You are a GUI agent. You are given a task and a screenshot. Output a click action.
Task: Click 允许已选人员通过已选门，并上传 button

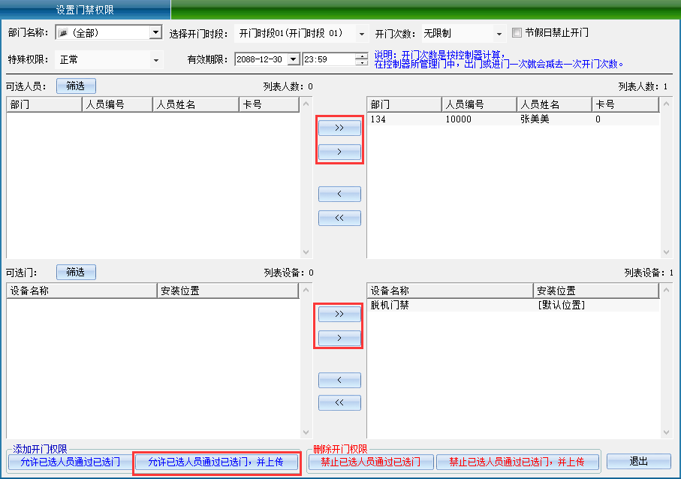coord(215,462)
